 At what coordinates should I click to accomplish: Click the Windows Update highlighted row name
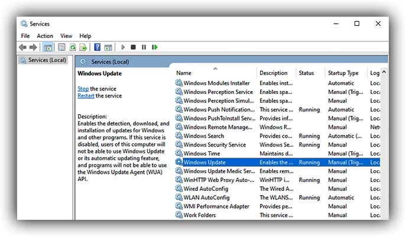click(x=204, y=163)
